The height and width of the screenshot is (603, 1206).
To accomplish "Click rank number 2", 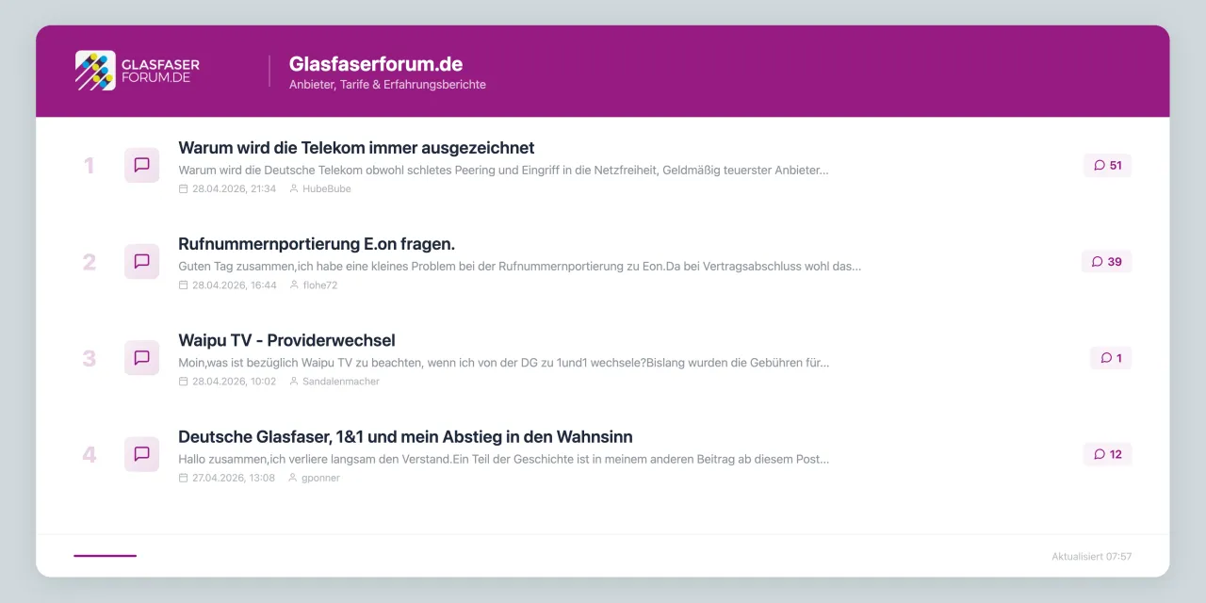I will [89, 262].
